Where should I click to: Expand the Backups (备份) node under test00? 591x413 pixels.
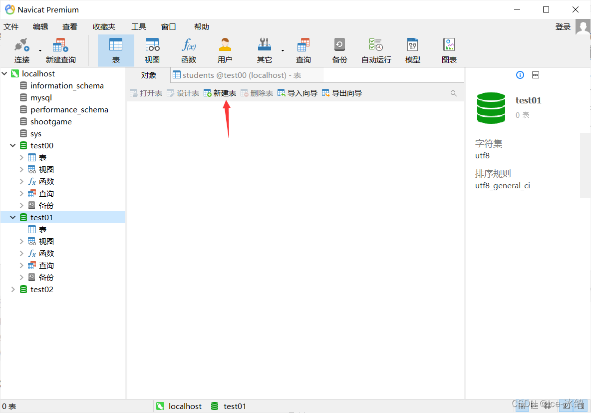pos(21,206)
